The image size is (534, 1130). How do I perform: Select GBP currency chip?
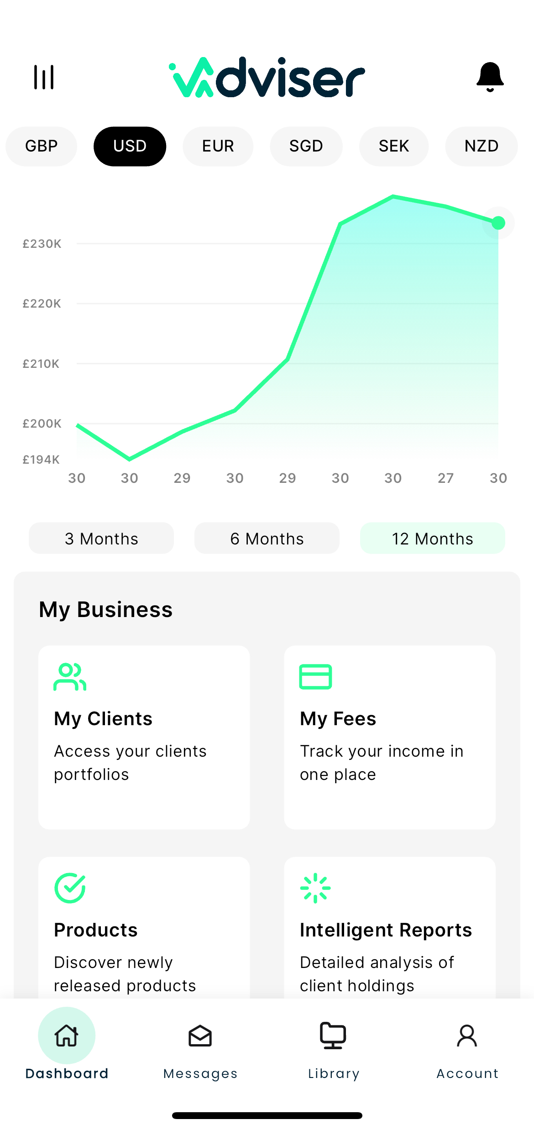click(x=41, y=146)
